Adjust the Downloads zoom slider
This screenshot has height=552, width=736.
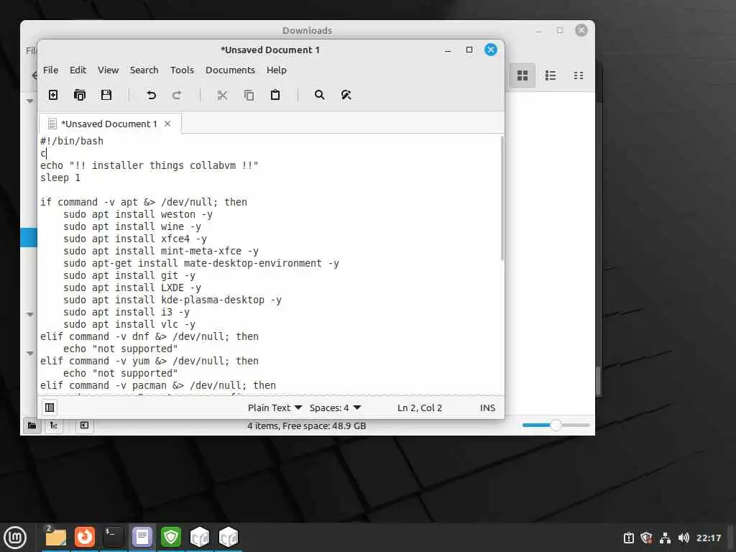coord(556,425)
